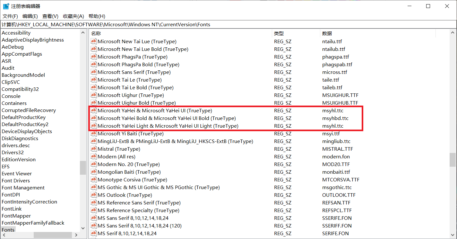Screen dimensions: 457x239
Task: Click the ab icon of Modern No. 20
Action: (94, 164)
